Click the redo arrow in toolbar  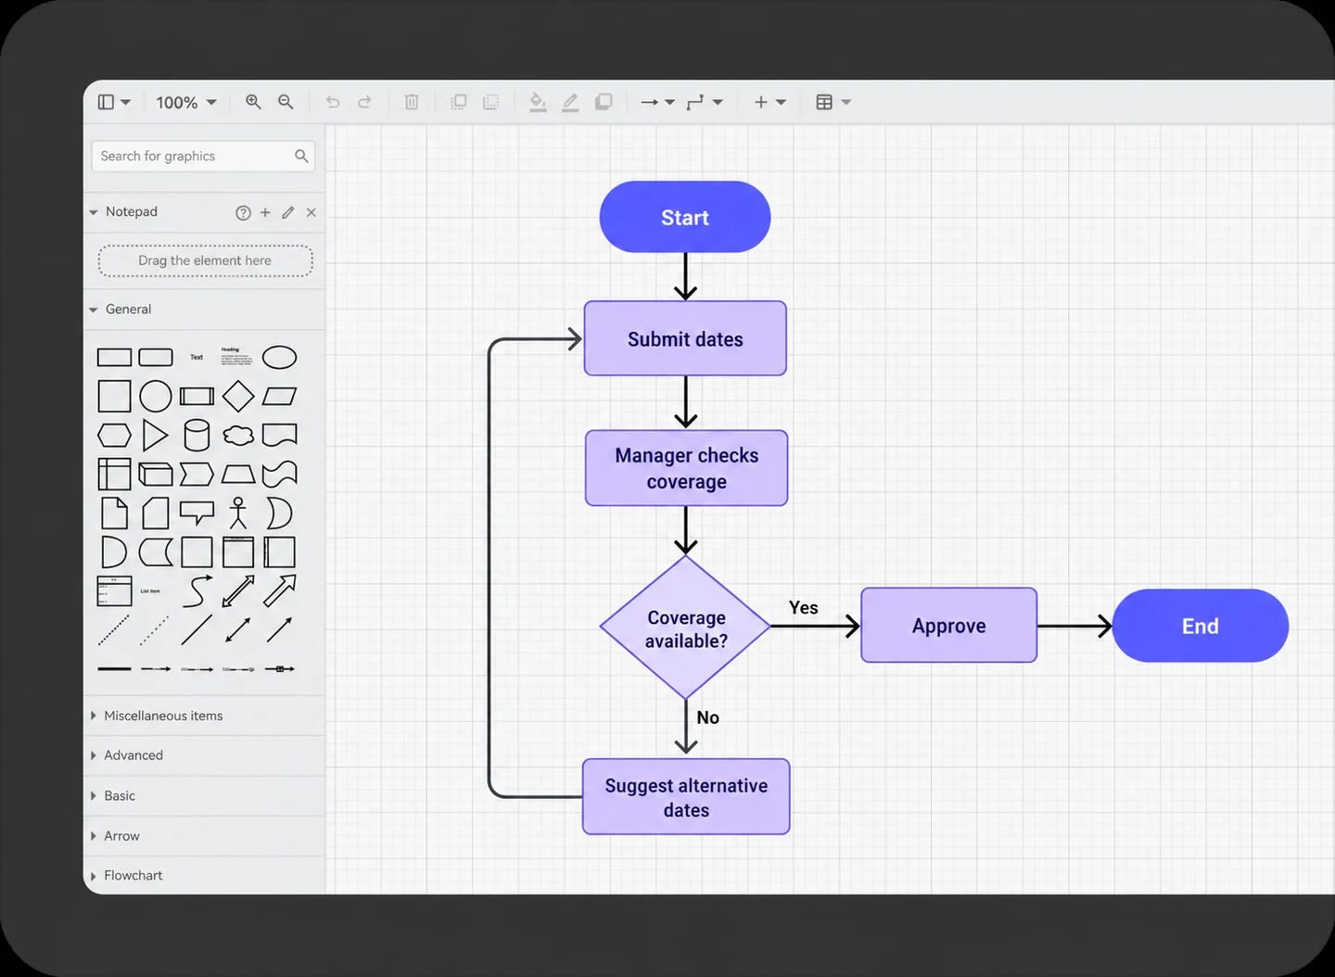364,102
